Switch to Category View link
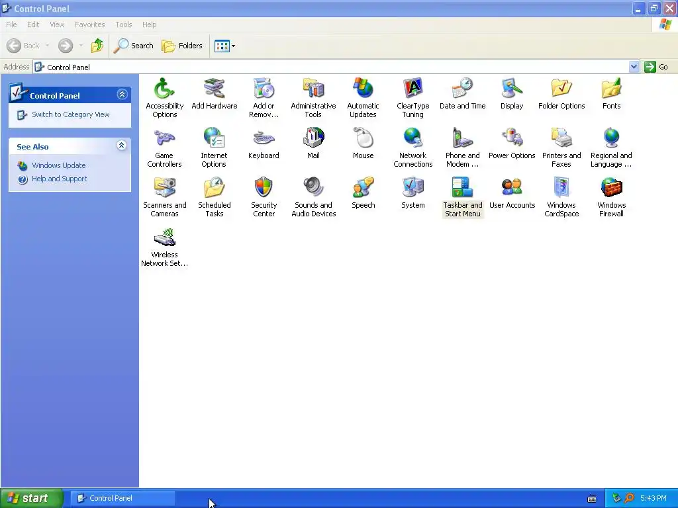 (70, 114)
